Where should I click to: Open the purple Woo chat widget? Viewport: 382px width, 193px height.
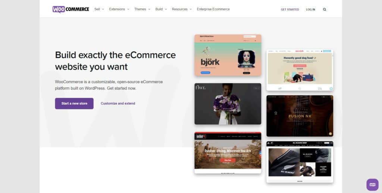(373, 185)
